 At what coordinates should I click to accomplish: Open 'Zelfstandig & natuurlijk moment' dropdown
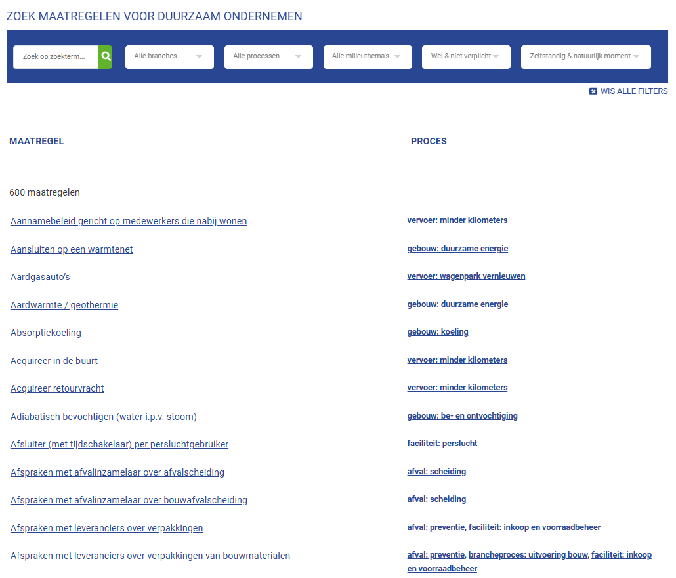(x=585, y=57)
